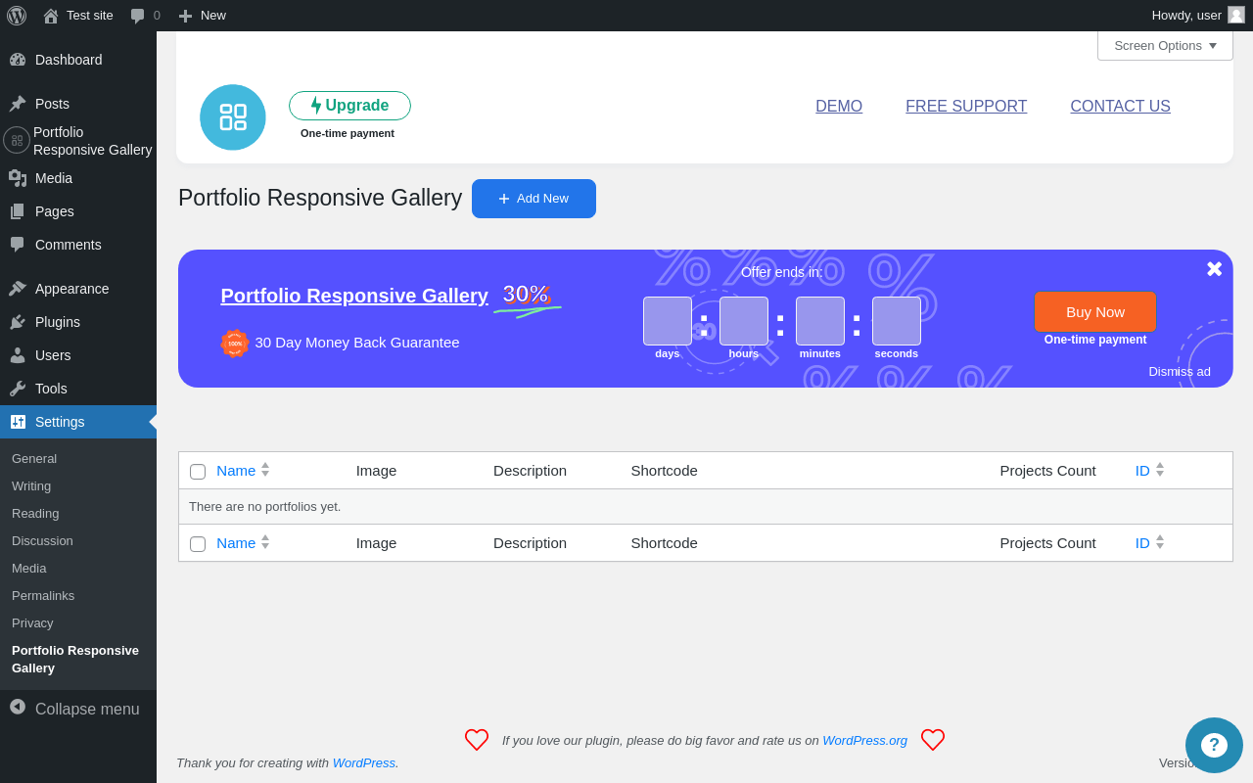Viewport: 1253px width, 783px height.
Task: Click 'There are no portfolios yet.' row
Action: click(705, 507)
